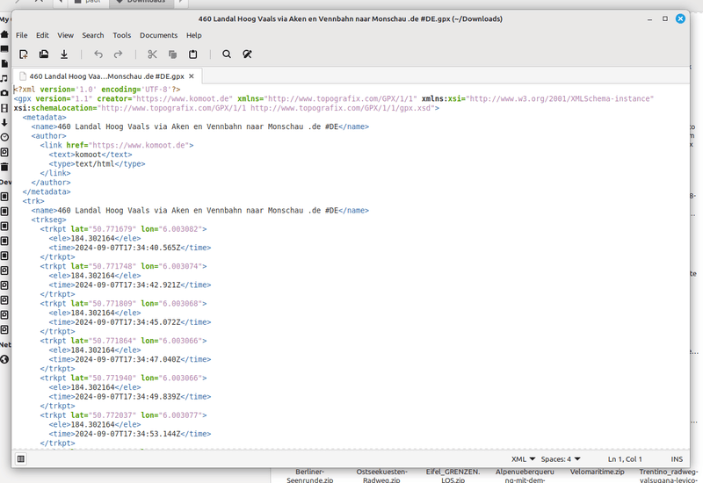703x483 pixels.
Task: Undo the last action
Action: tap(98, 54)
